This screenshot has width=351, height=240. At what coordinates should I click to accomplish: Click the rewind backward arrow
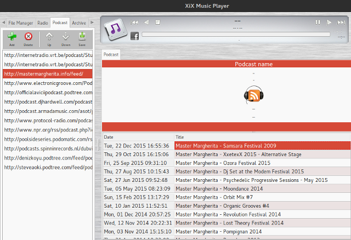(x=146, y=22)
